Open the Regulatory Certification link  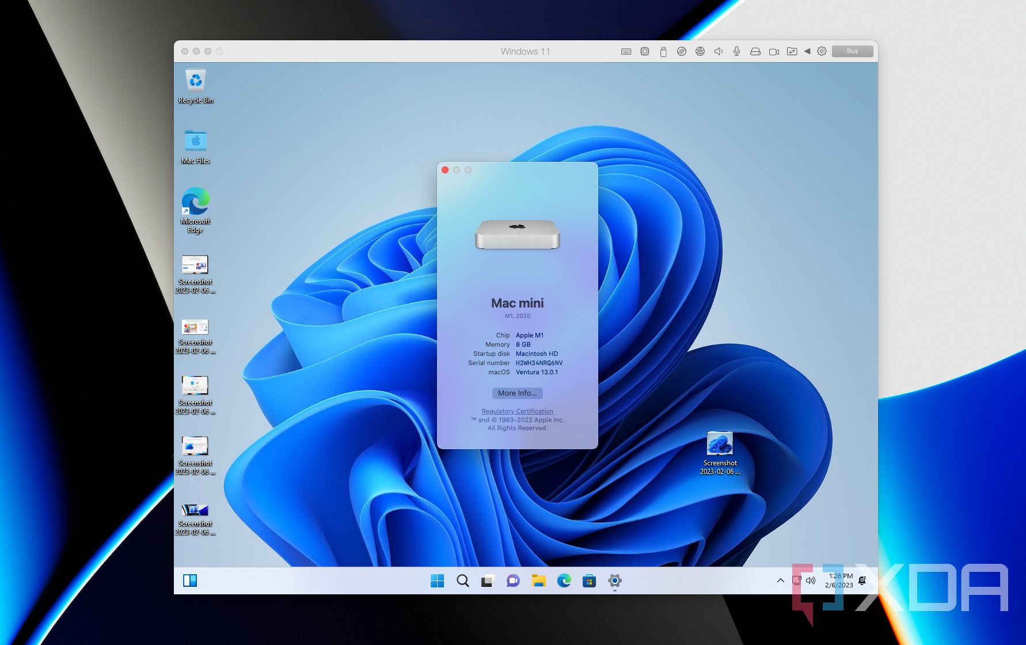coord(517,411)
